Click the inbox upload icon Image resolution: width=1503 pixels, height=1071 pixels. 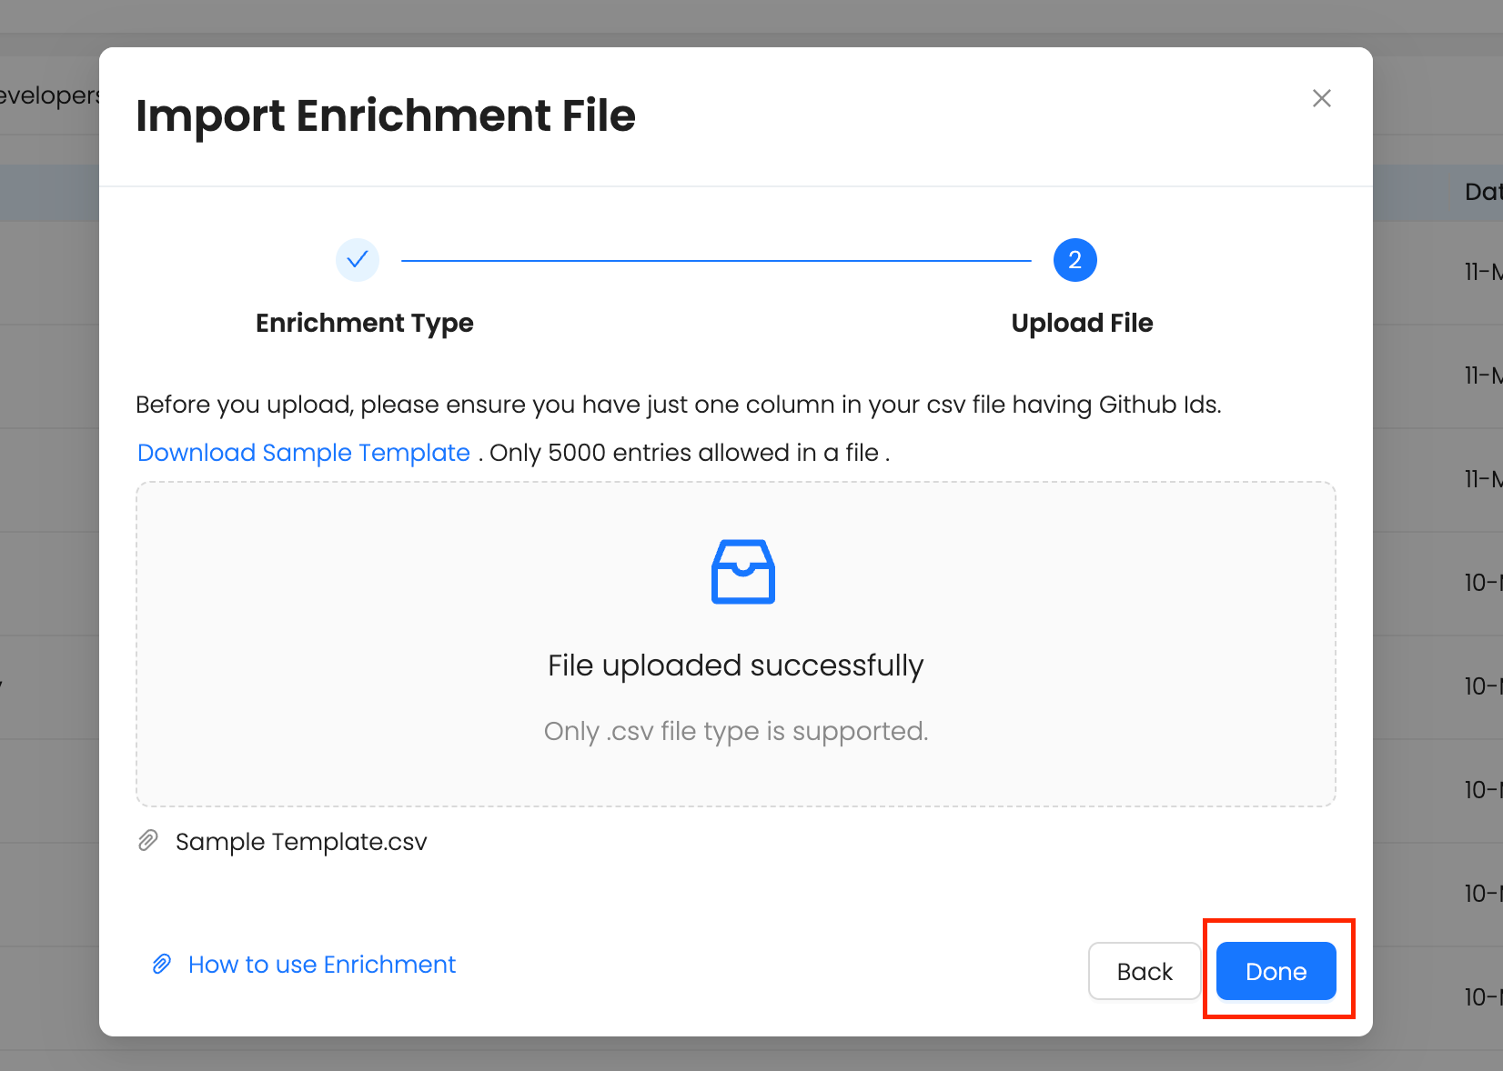(x=742, y=572)
